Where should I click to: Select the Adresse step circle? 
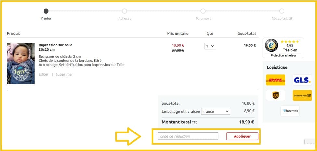pos(125,11)
